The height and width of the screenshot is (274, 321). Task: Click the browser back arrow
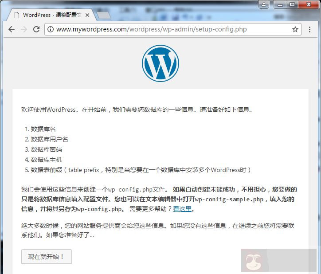(12, 30)
